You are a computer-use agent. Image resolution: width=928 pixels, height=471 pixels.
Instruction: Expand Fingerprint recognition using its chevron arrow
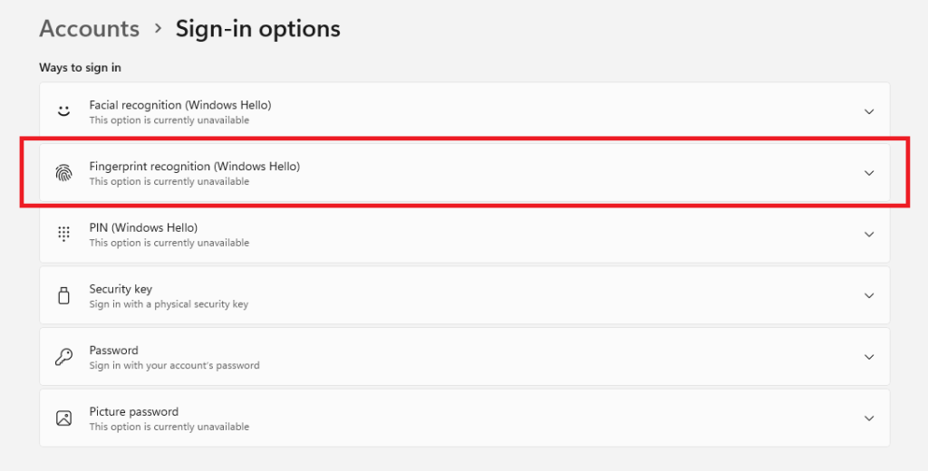[x=869, y=173]
